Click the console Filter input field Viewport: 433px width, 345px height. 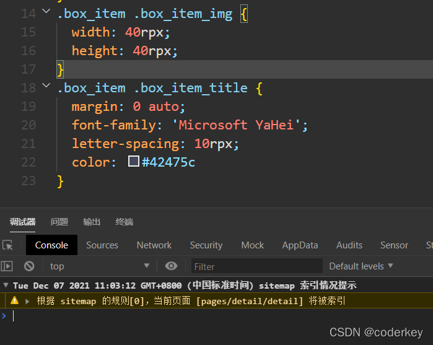257,266
